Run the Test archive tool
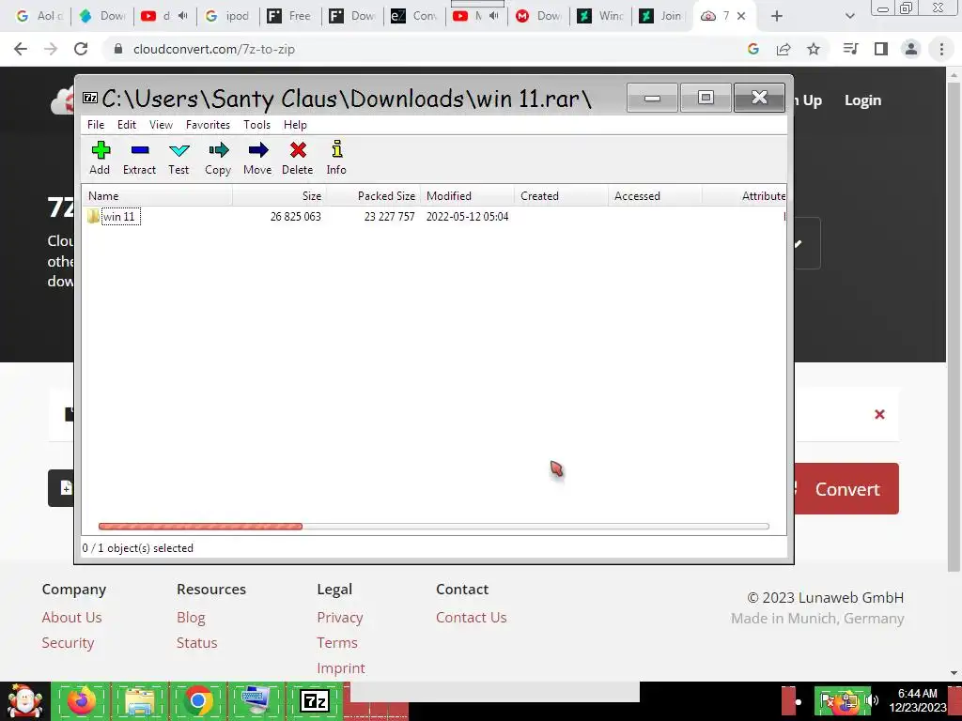 coord(178,158)
